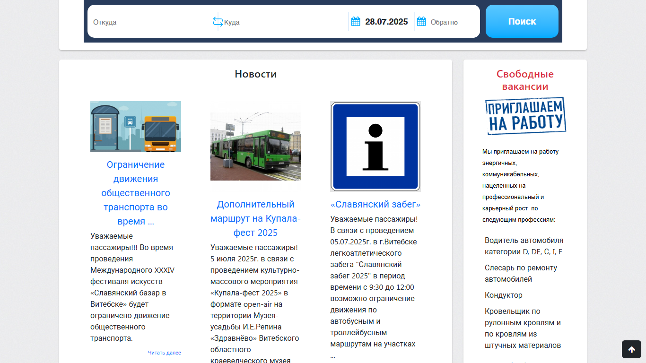Select the 'Обратно' return date field
Image resolution: width=646 pixels, height=363 pixels.
tap(452, 22)
